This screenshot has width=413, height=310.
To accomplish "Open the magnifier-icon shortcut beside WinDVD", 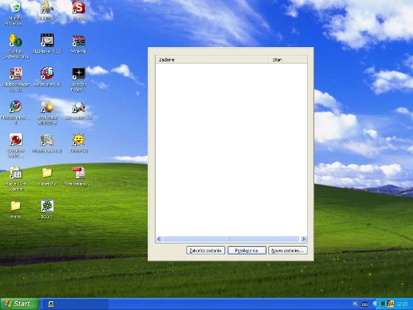I will [x=79, y=107].
